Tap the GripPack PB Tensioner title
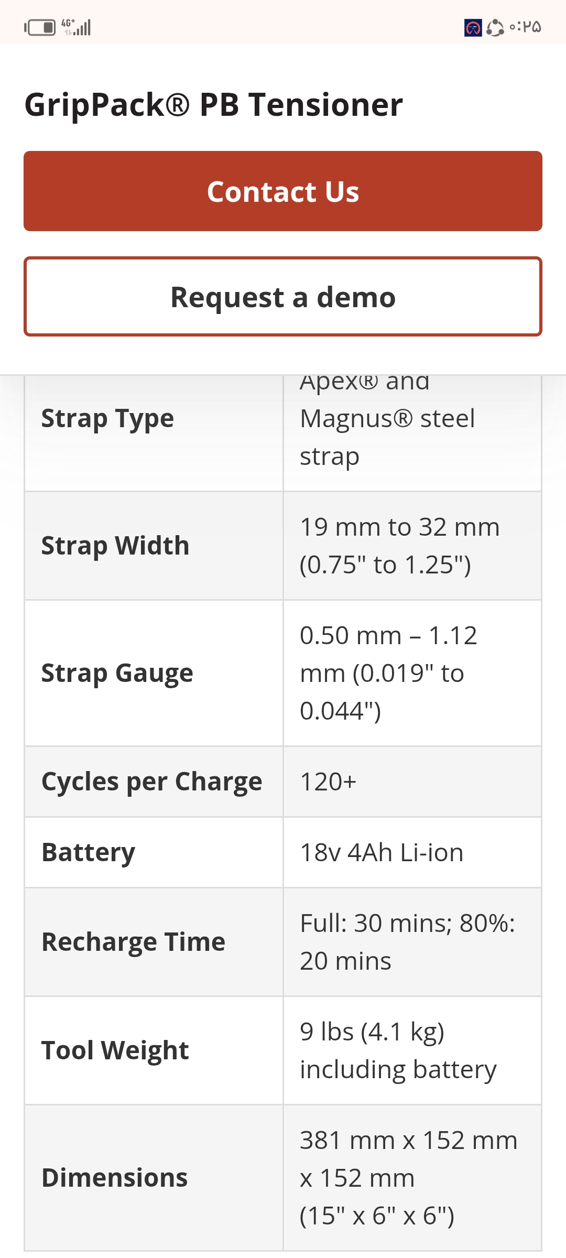 (214, 104)
